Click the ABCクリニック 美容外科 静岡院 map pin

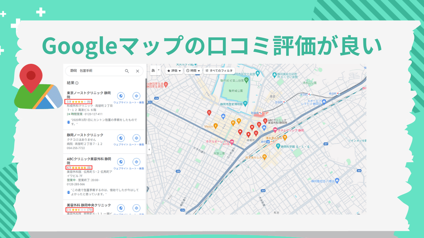[x=265, y=121]
